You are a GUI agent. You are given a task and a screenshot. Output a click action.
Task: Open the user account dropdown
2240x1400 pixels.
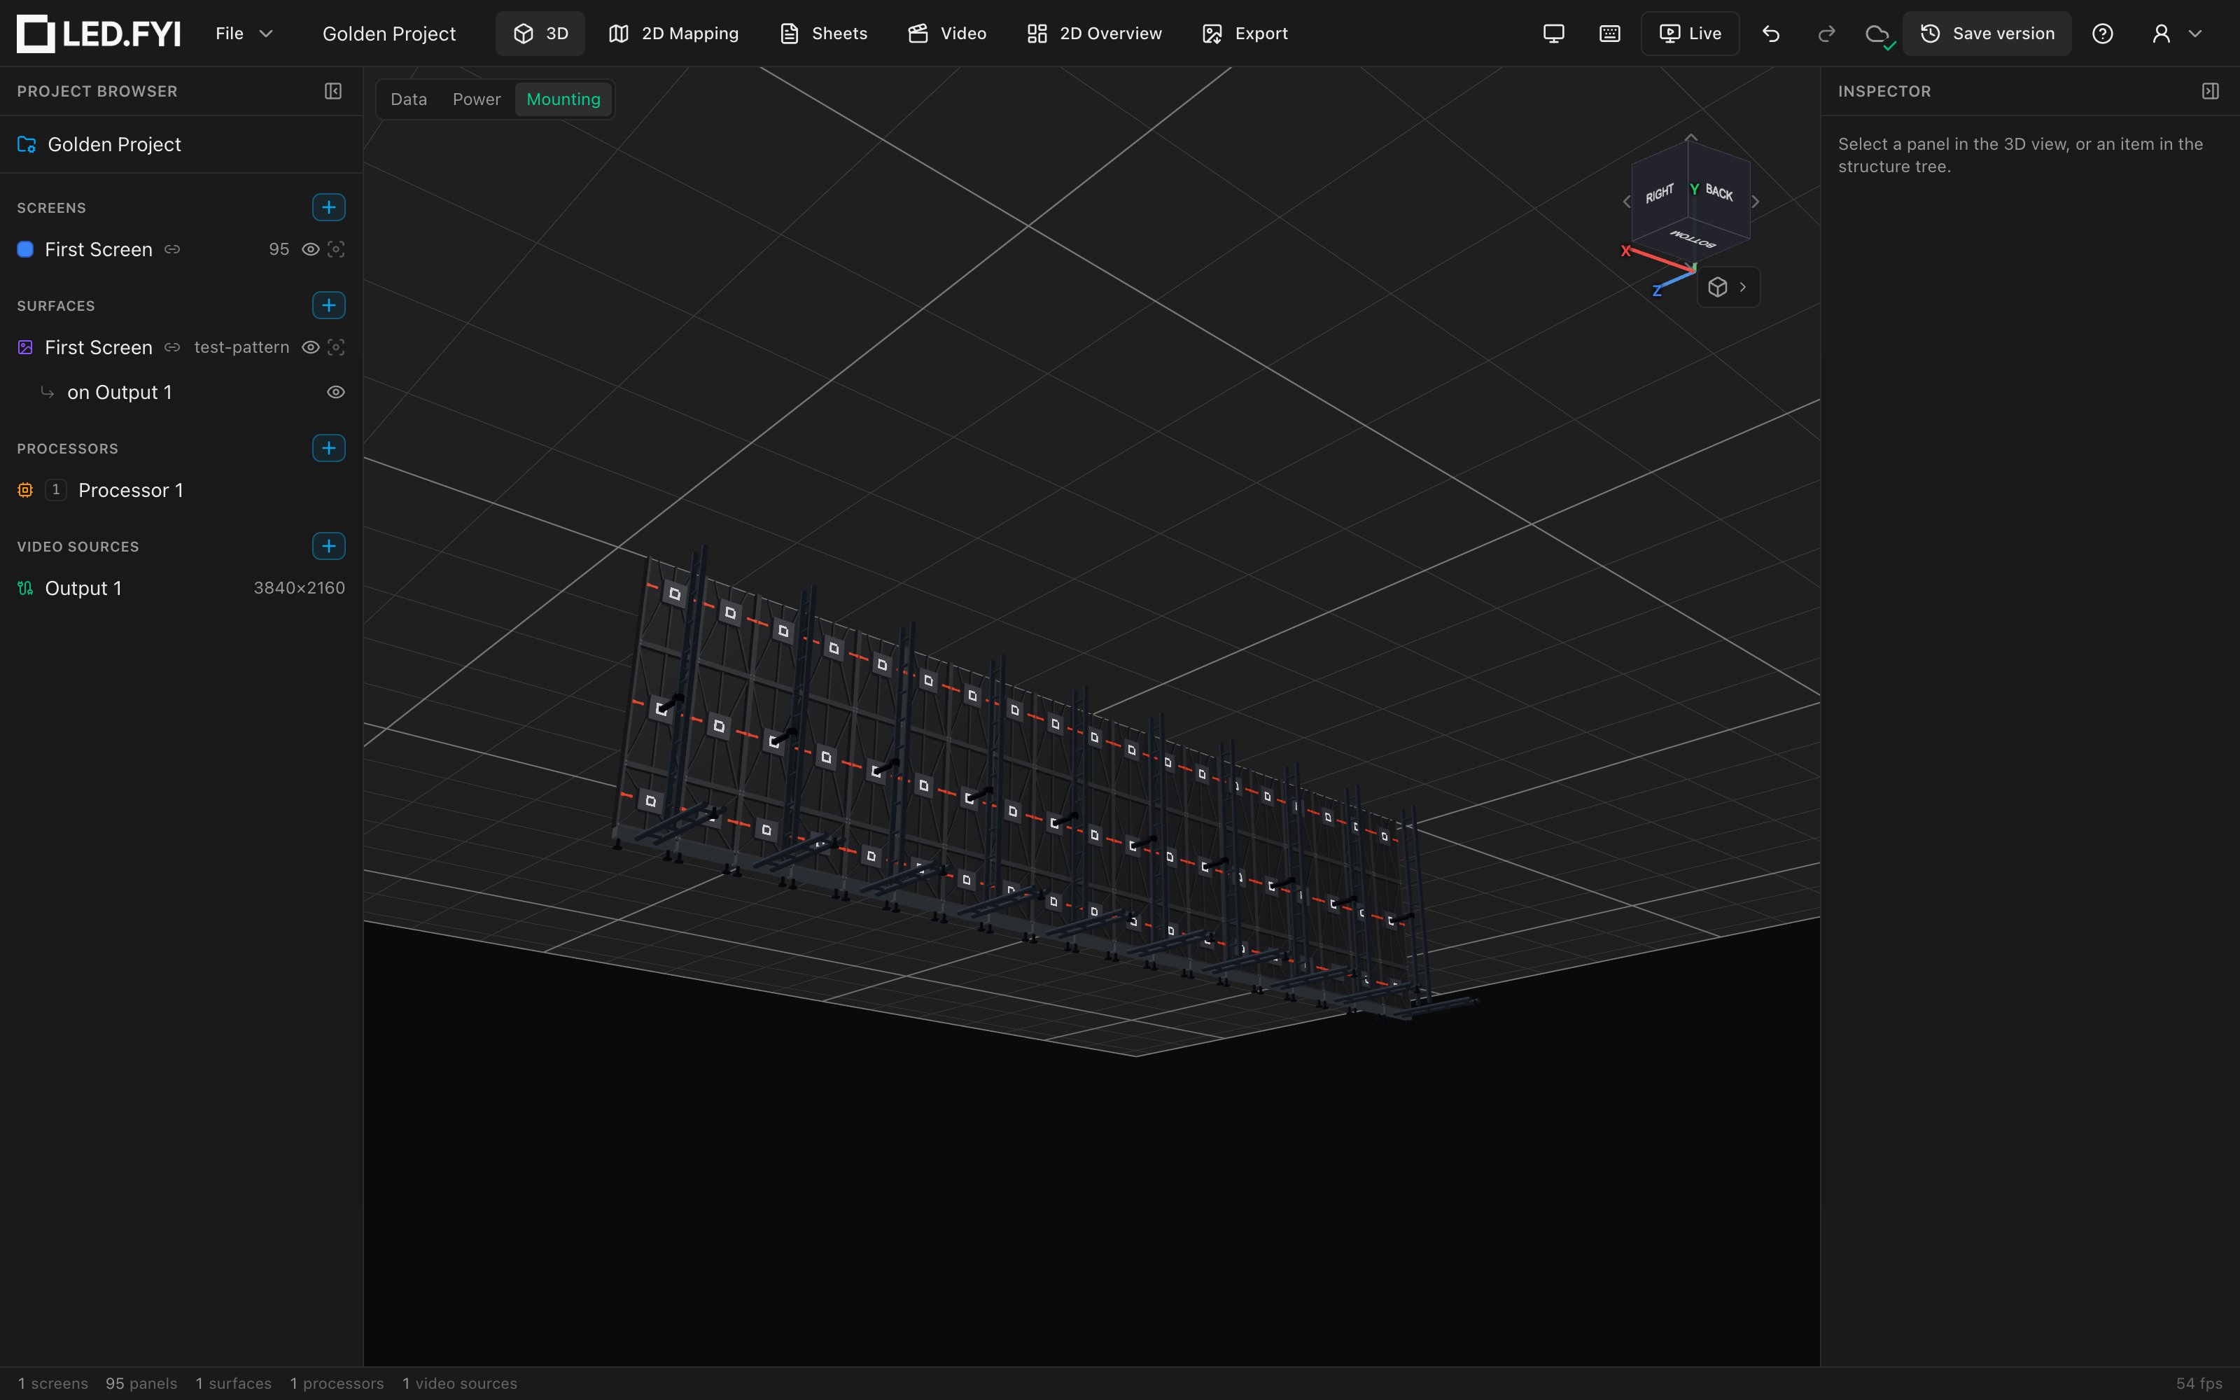[x=2176, y=34]
